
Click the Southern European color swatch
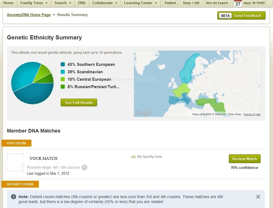click(63, 64)
